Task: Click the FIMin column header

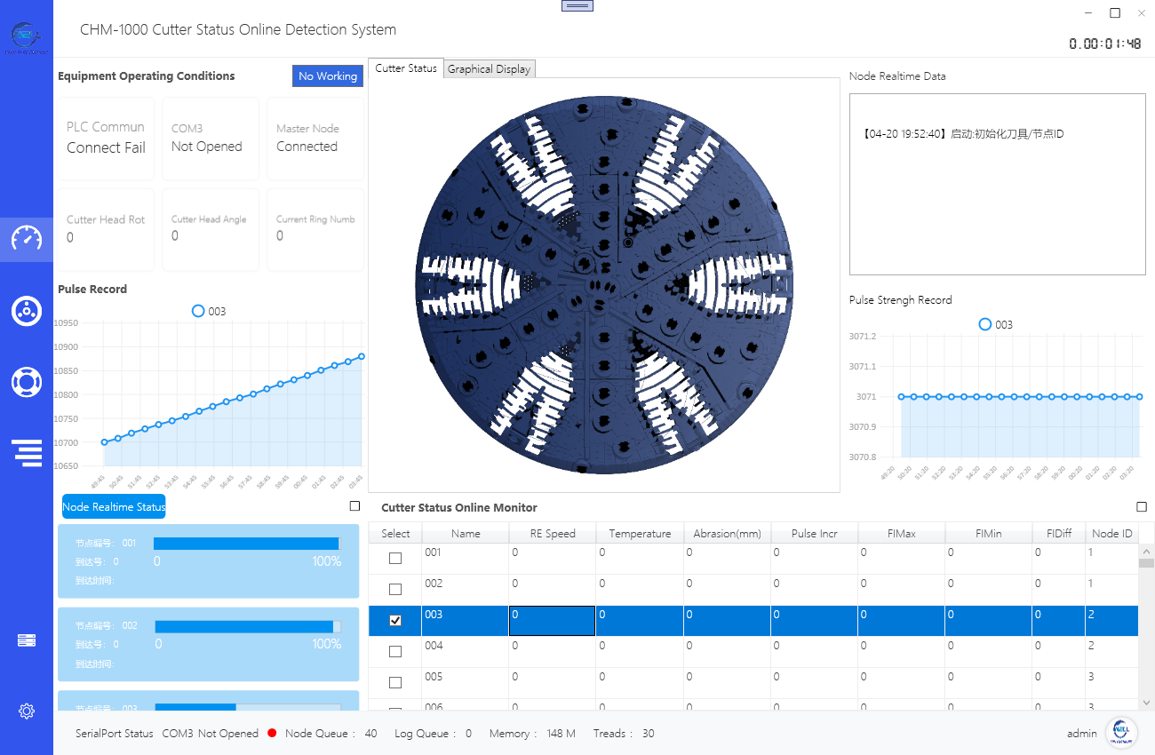Action: coord(988,533)
